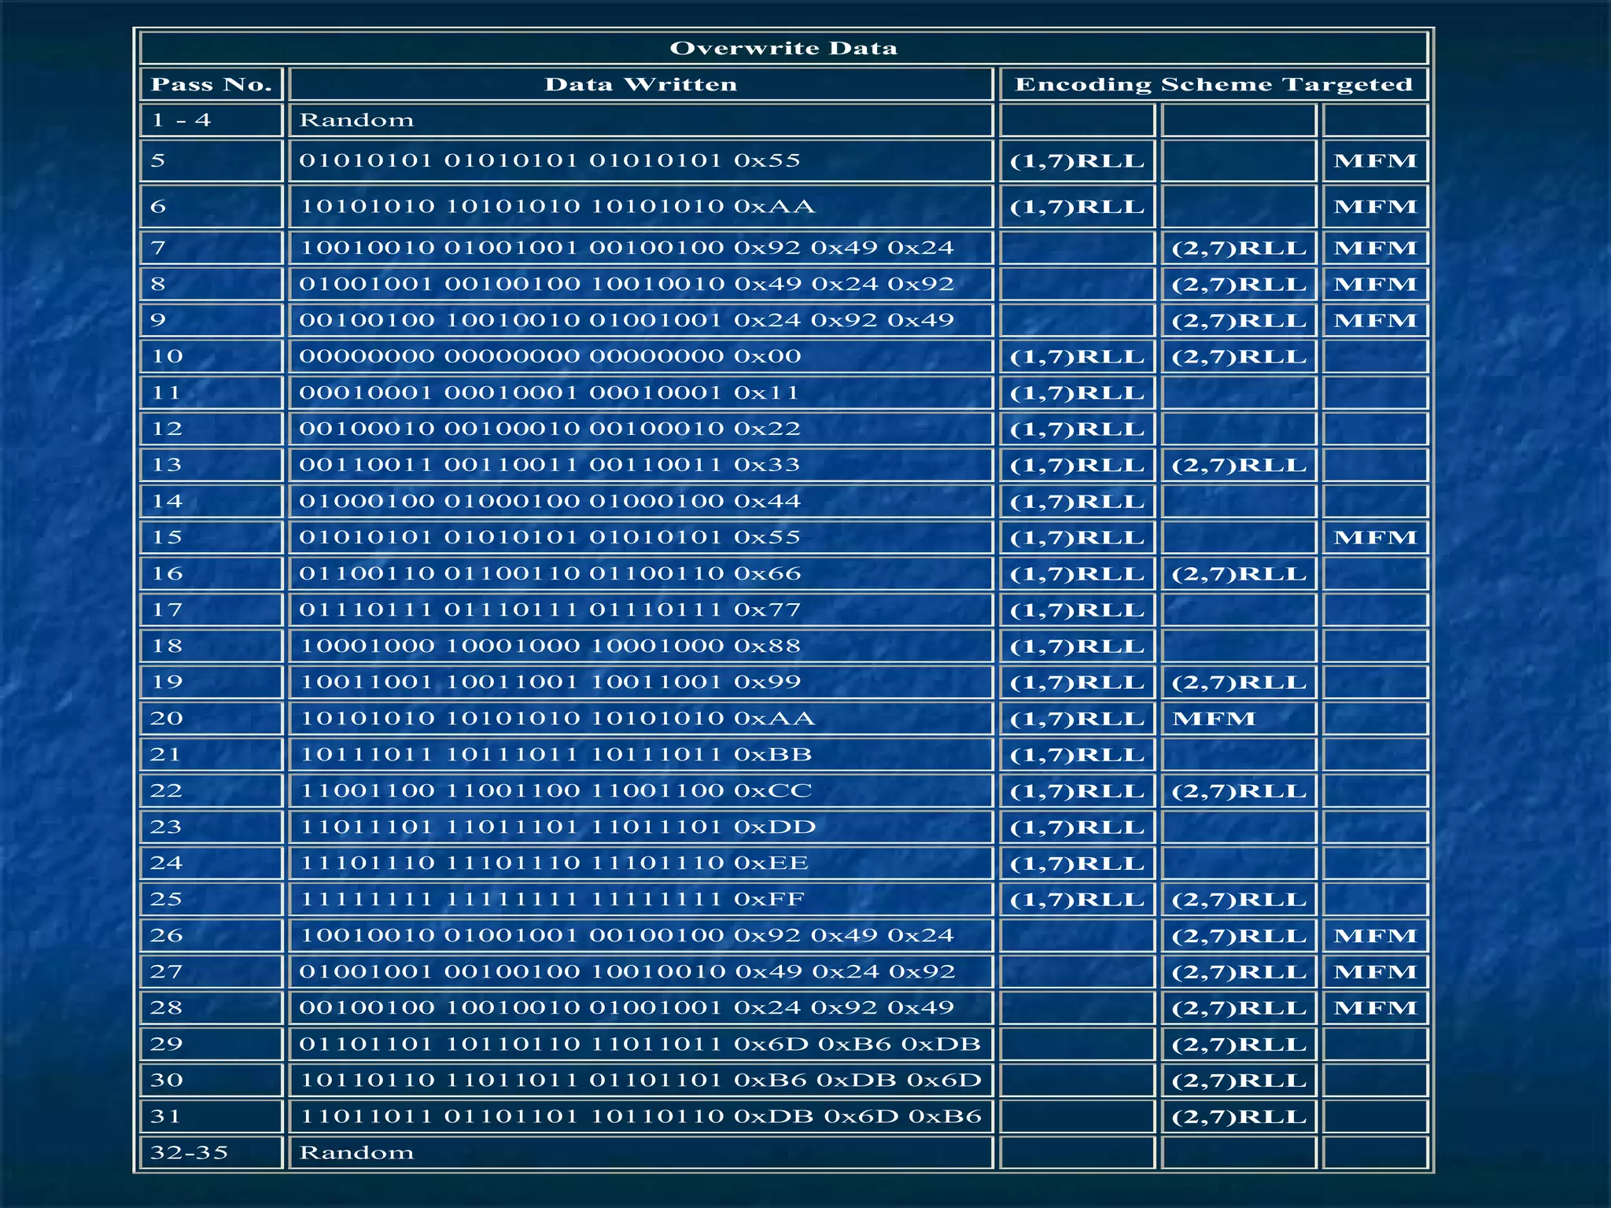Click data '0x49 0x24 0x92' in pass 8 row
Screen dimensions: 1611x1208
[843, 284]
